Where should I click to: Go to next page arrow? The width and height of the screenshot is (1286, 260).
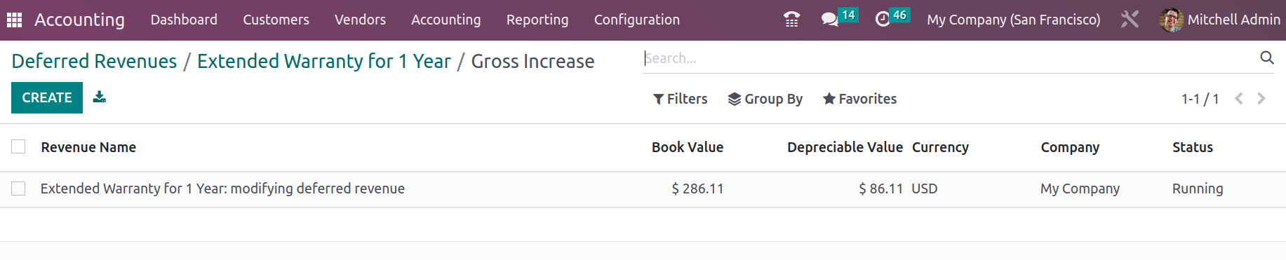1261,99
